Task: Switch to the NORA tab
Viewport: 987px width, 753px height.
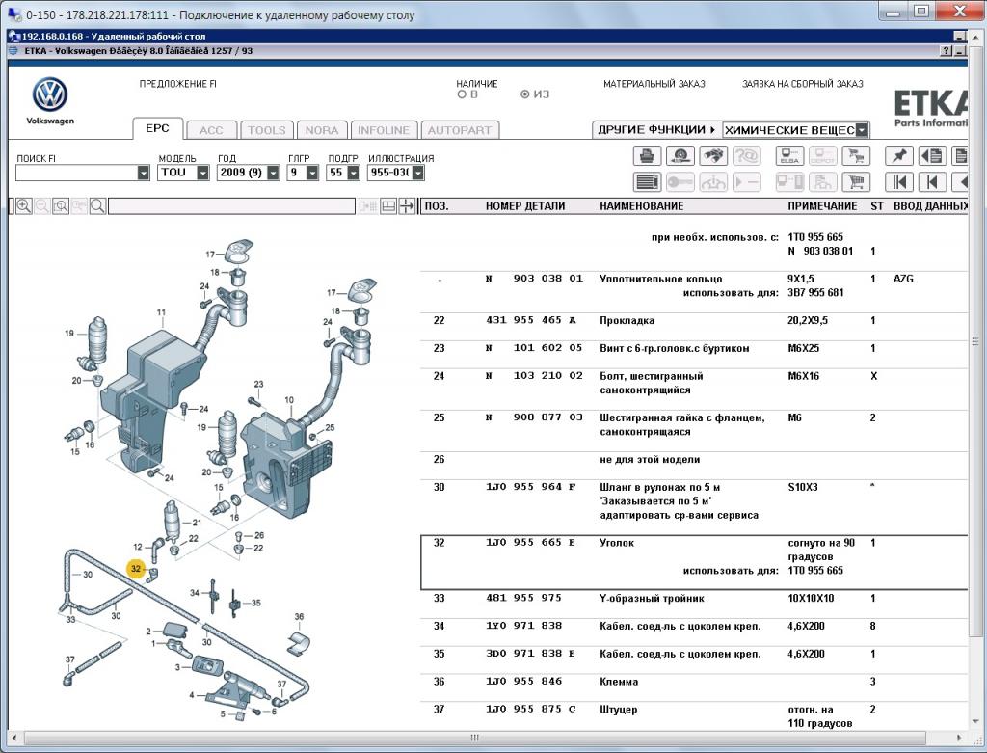Action: pos(322,130)
